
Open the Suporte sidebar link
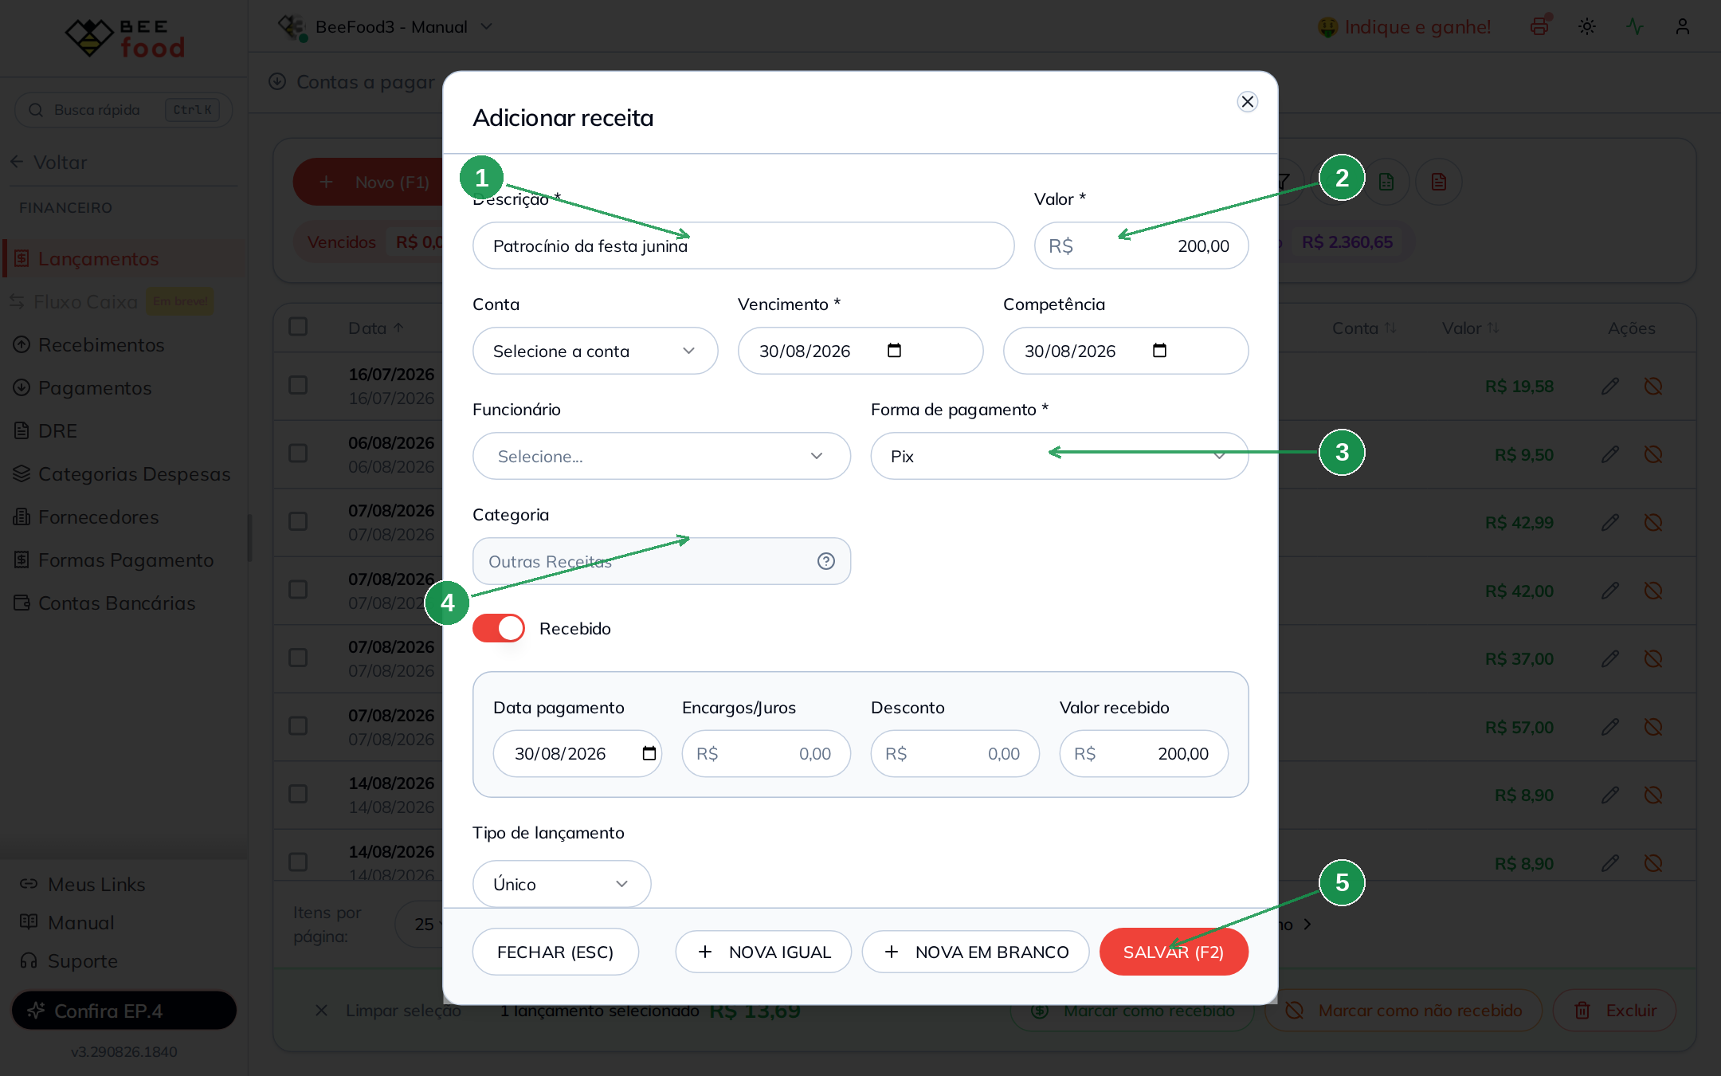69,961
